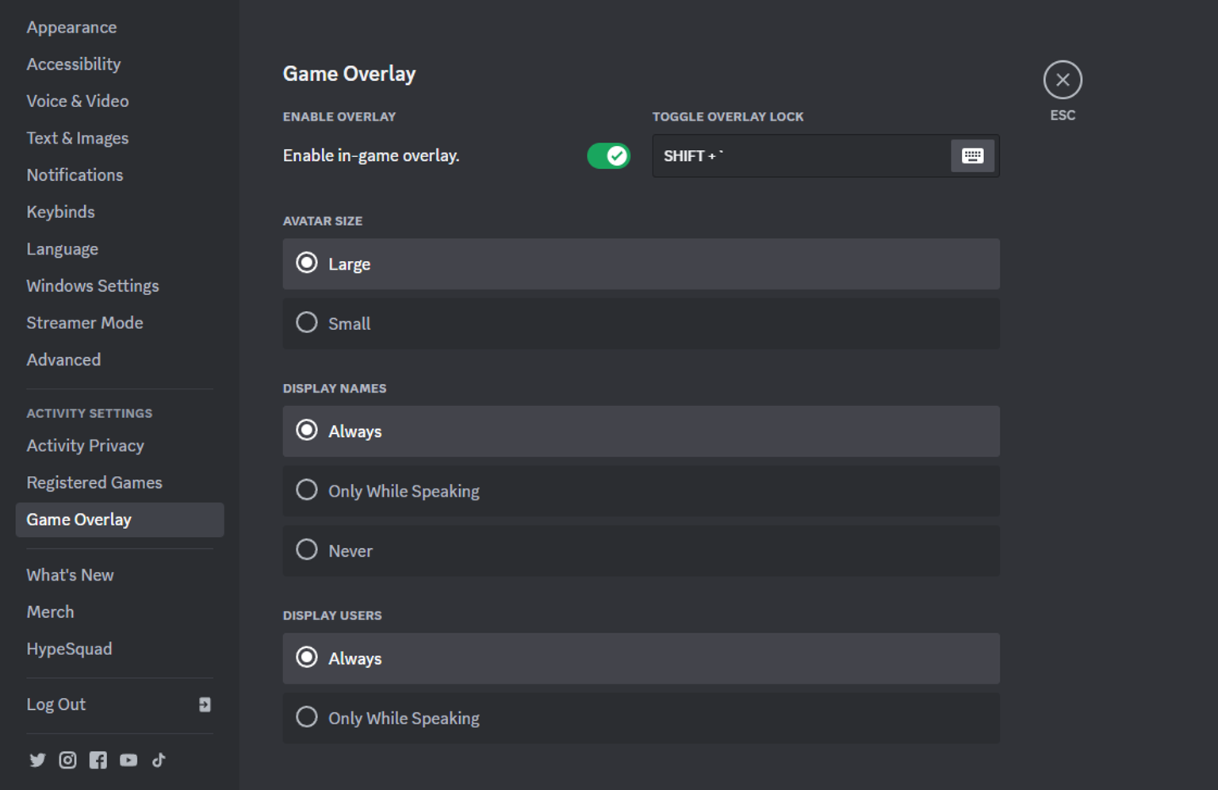Click the keyboard icon to record a keybind
This screenshot has width=1218, height=790.
(x=972, y=155)
